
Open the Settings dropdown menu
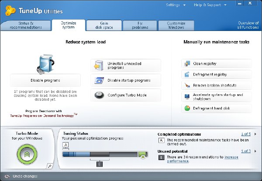coord(176,5)
